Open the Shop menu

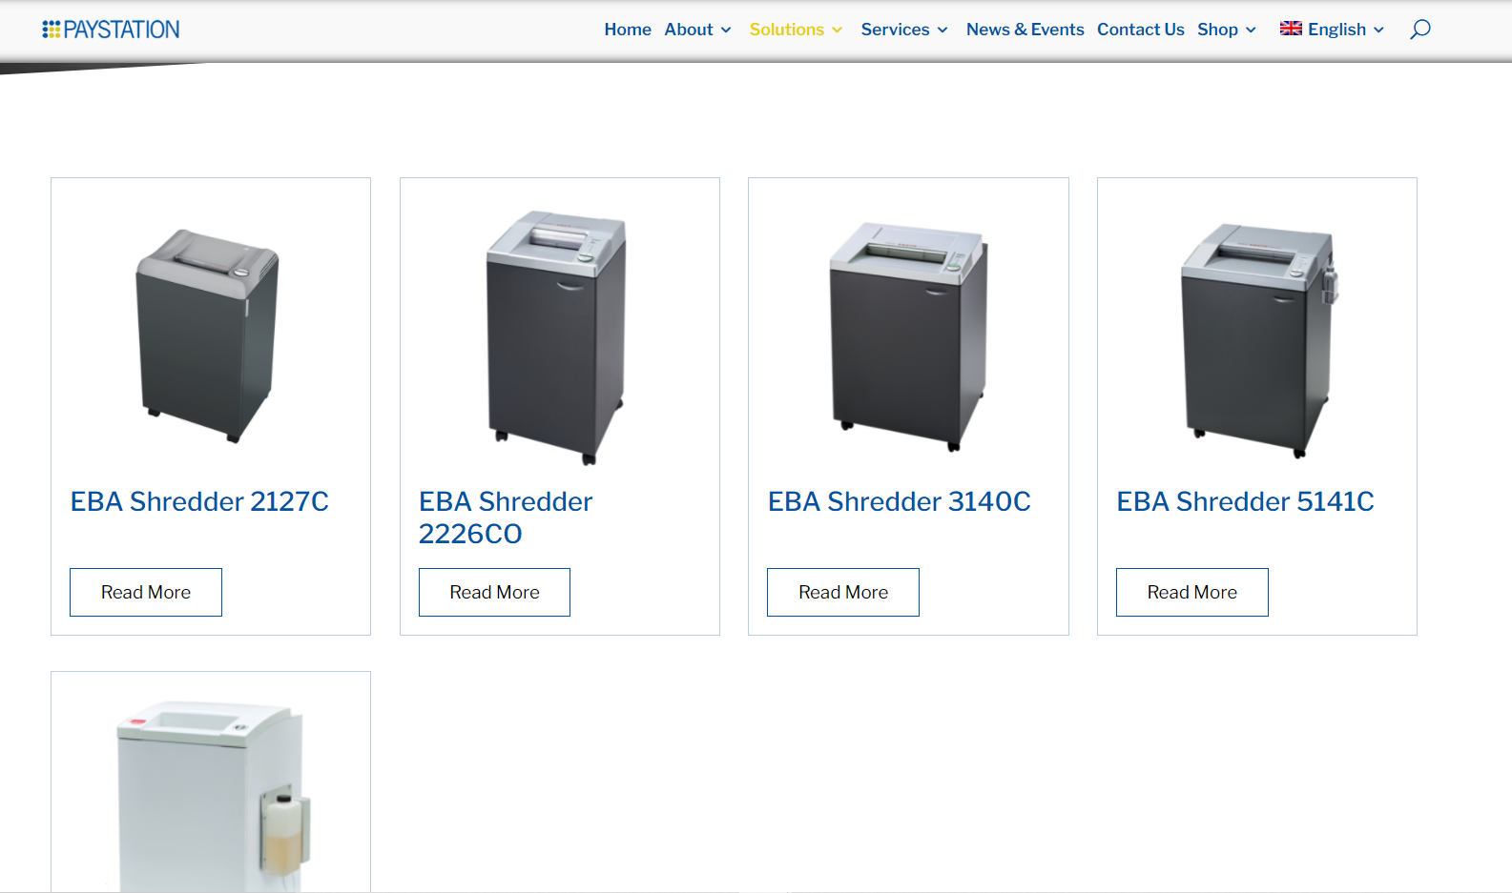tap(1217, 30)
